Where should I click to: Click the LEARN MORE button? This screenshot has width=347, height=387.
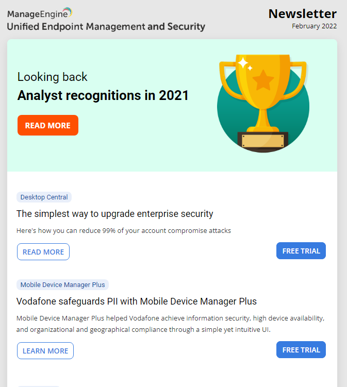click(45, 351)
